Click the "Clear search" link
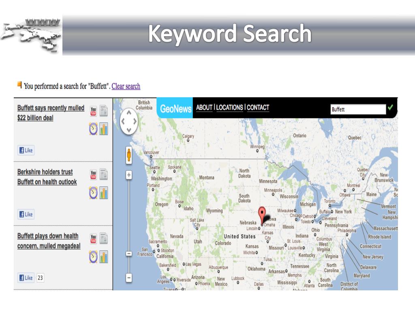 click(126, 86)
